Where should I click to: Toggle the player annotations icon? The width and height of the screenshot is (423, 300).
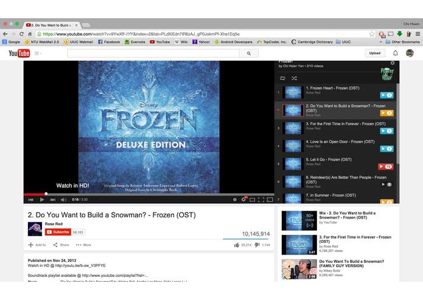click(235, 200)
